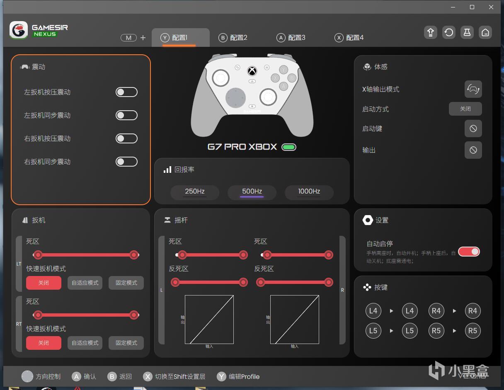The image size is (504, 390).
Task: Click the green battery indicator
Action: click(x=289, y=147)
